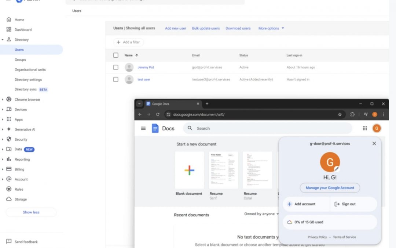
Task: Open the Jeremy Pot user link
Action: pyautogui.click(x=146, y=67)
